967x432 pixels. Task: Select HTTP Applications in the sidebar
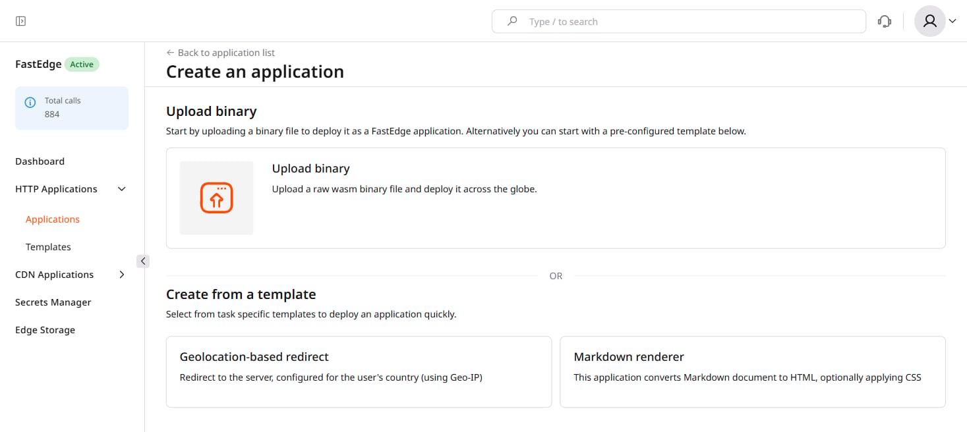click(x=56, y=189)
